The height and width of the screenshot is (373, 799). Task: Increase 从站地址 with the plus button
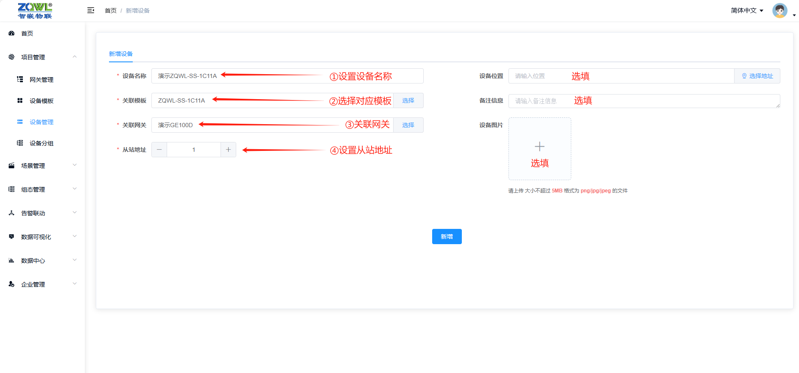pyautogui.click(x=228, y=150)
